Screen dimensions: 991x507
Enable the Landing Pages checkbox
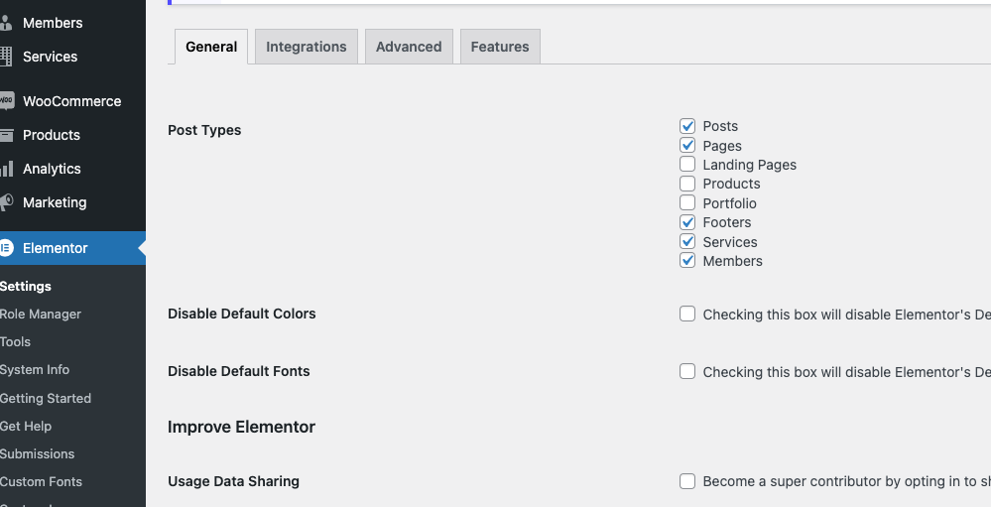click(x=687, y=165)
